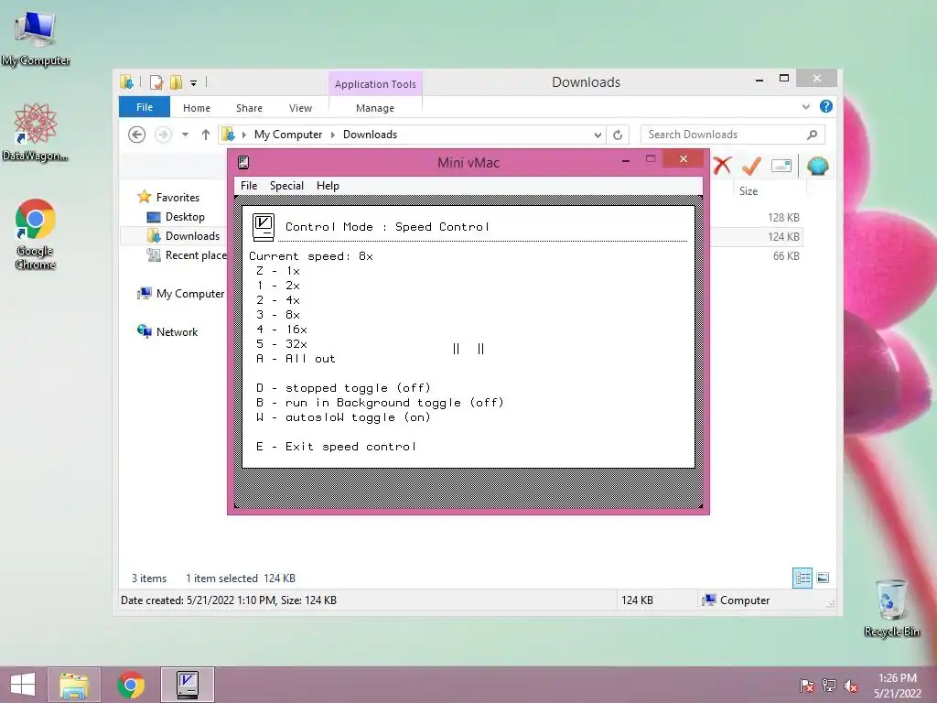Open the Manage tab under Application Tools
Viewport: 937px width, 703px height.
click(374, 108)
